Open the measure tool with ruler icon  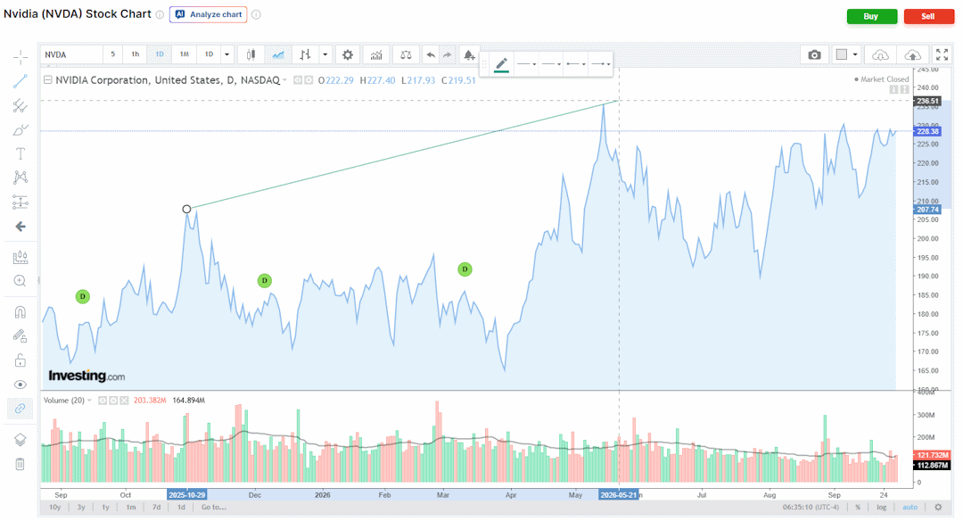click(21, 257)
